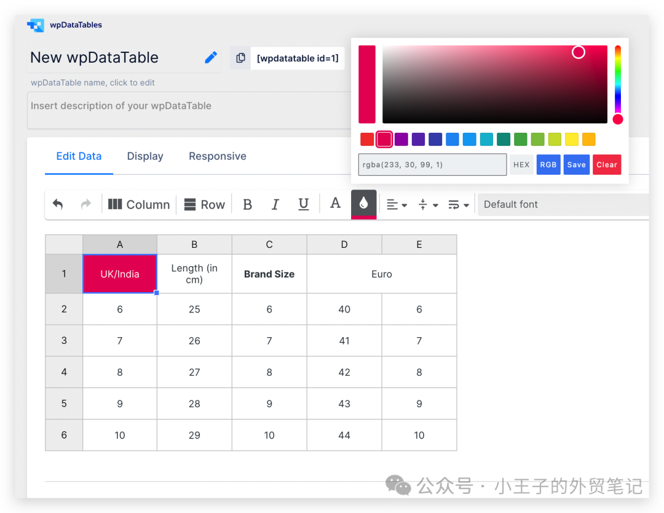Expand the horizontal alignment dropdown
664x513 pixels.
click(397, 205)
